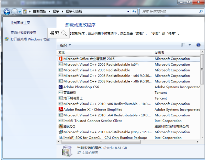Sort by the 名称 column header
The height and width of the screenshot is (160, 205).
pyautogui.click(x=105, y=53)
